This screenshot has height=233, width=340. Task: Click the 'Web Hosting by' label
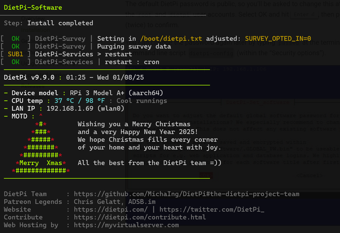(31, 225)
